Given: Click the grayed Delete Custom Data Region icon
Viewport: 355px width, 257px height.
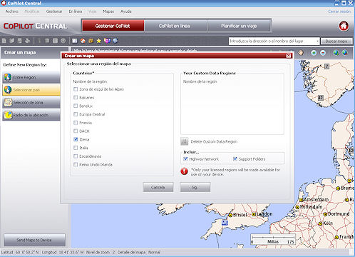Looking at the screenshot, I should pyautogui.click(x=185, y=141).
